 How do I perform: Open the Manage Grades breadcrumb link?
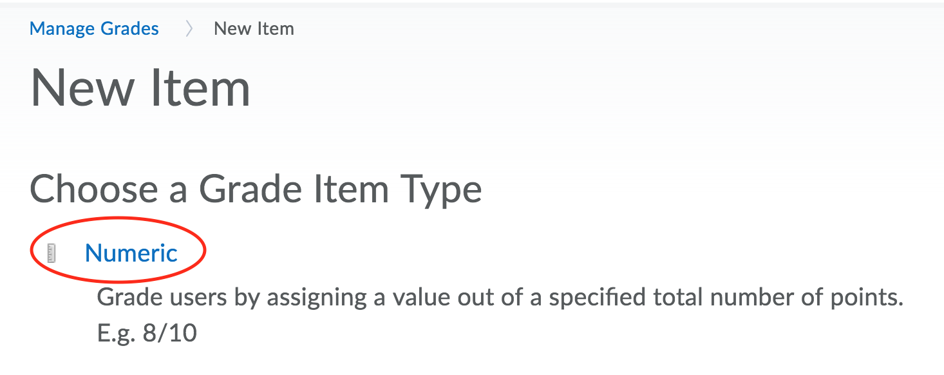coord(94,29)
